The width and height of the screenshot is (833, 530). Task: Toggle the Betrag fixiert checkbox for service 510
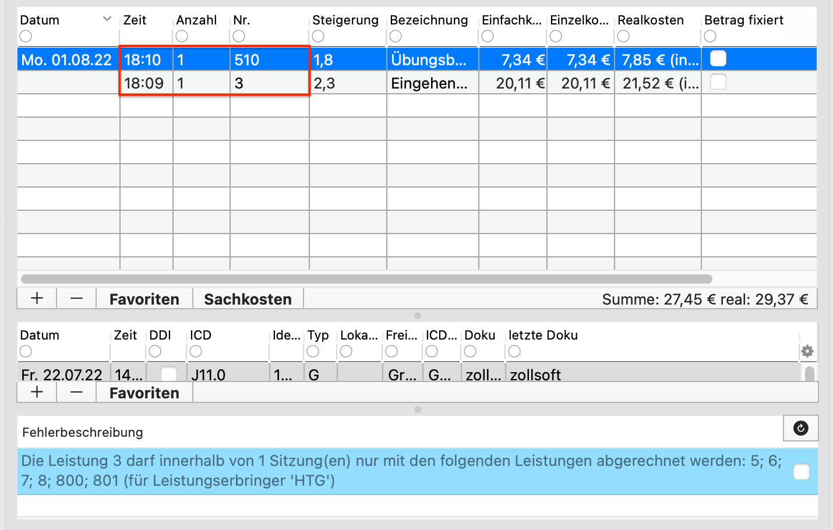pos(718,58)
